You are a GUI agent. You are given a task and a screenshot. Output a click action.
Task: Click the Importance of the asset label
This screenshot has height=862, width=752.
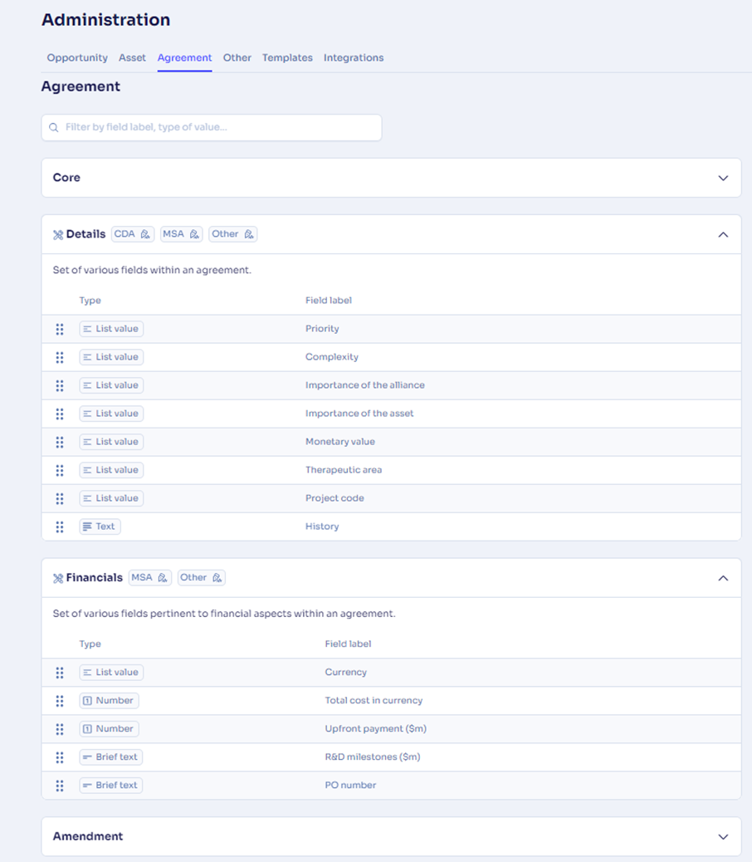click(359, 414)
